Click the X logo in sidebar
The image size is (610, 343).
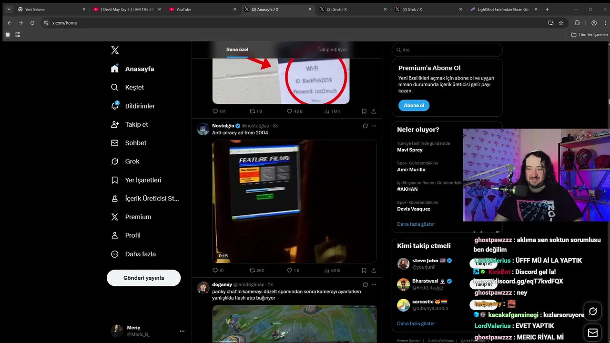[x=115, y=50]
